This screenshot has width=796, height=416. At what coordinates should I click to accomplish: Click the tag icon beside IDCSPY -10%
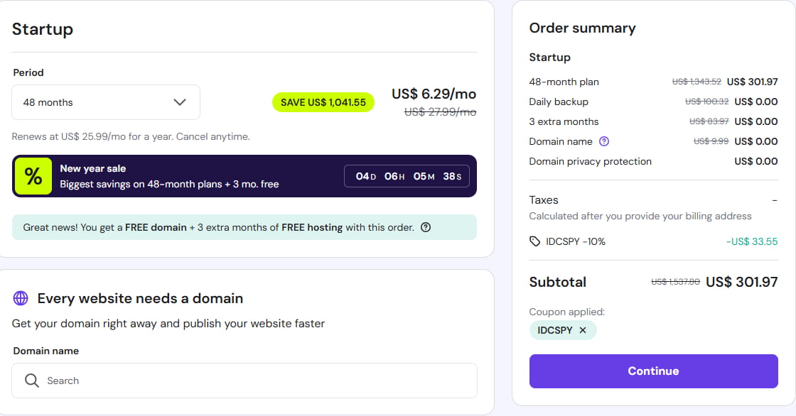tap(535, 241)
